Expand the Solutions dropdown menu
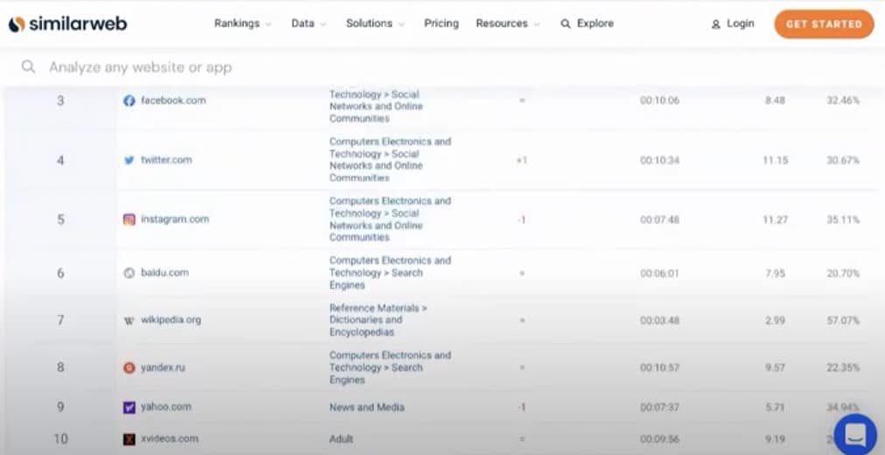 point(375,24)
